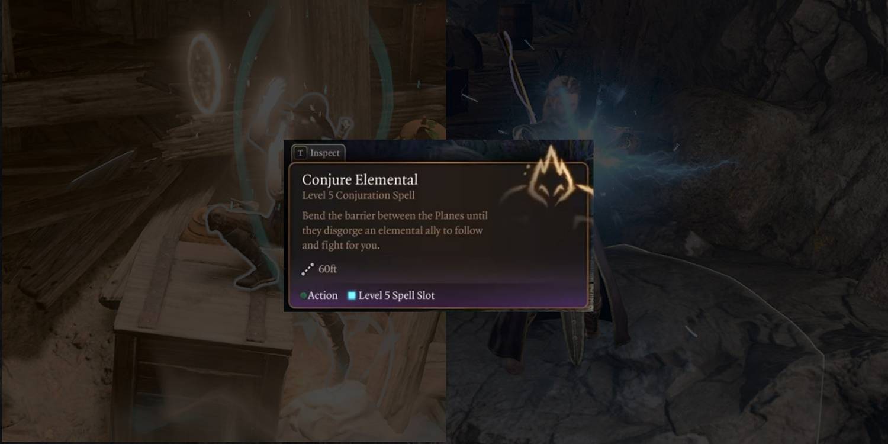Image resolution: width=888 pixels, height=444 pixels.
Task: Click the glowing oval portal ring
Action: click(x=204, y=73)
